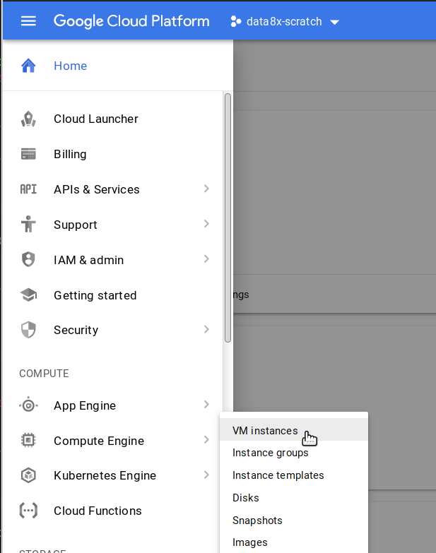The image size is (436, 553).
Task: Click the Google Cloud Platform title link
Action: coord(131,21)
